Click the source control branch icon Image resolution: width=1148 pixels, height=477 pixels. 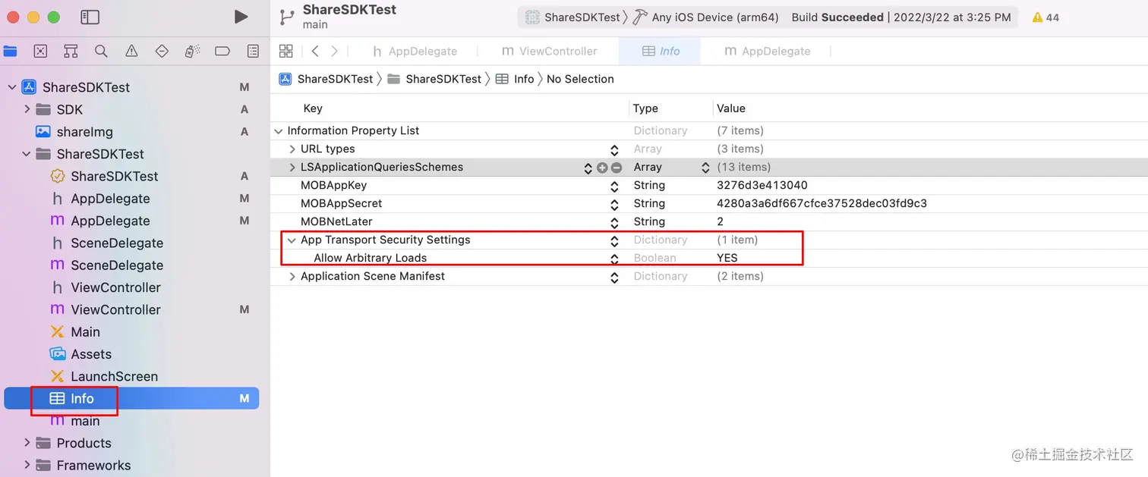286,17
